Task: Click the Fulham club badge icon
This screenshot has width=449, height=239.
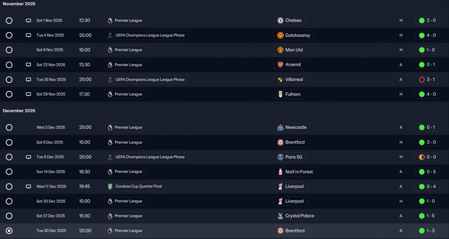Action: (x=280, y=94)
